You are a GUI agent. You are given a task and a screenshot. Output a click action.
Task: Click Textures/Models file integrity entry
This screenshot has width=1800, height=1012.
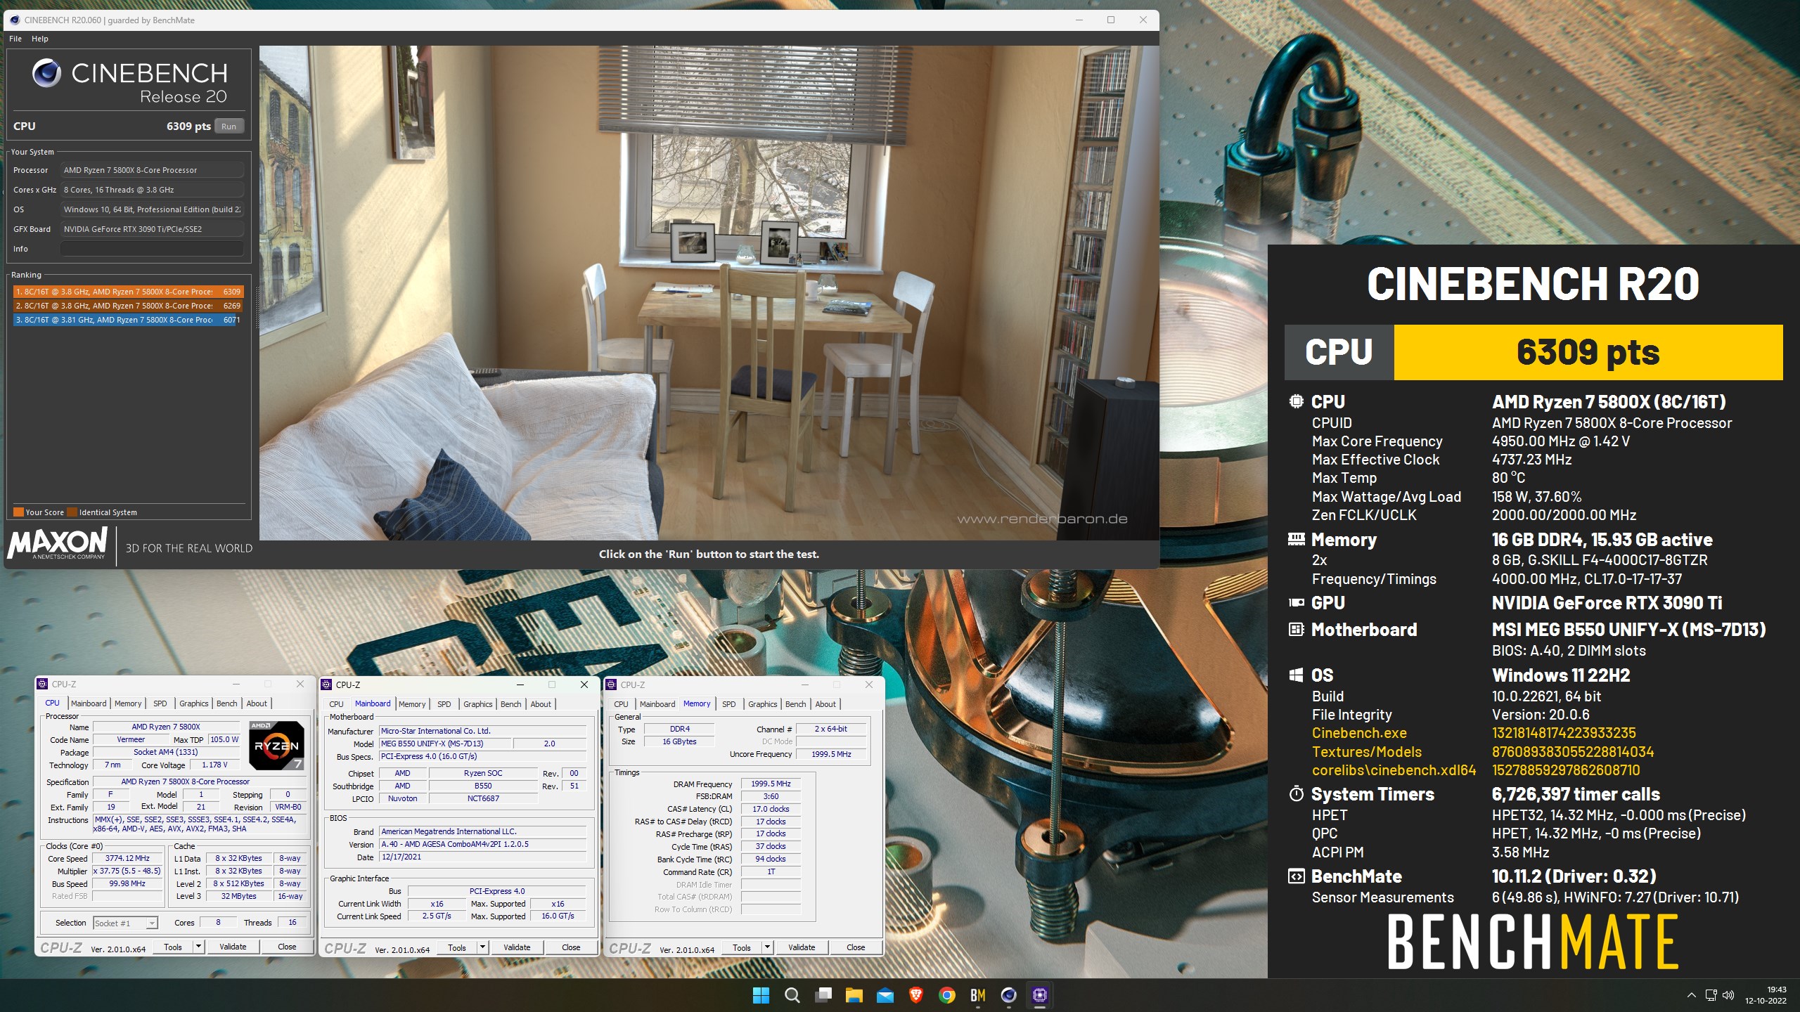click(x=1367, y=752)
